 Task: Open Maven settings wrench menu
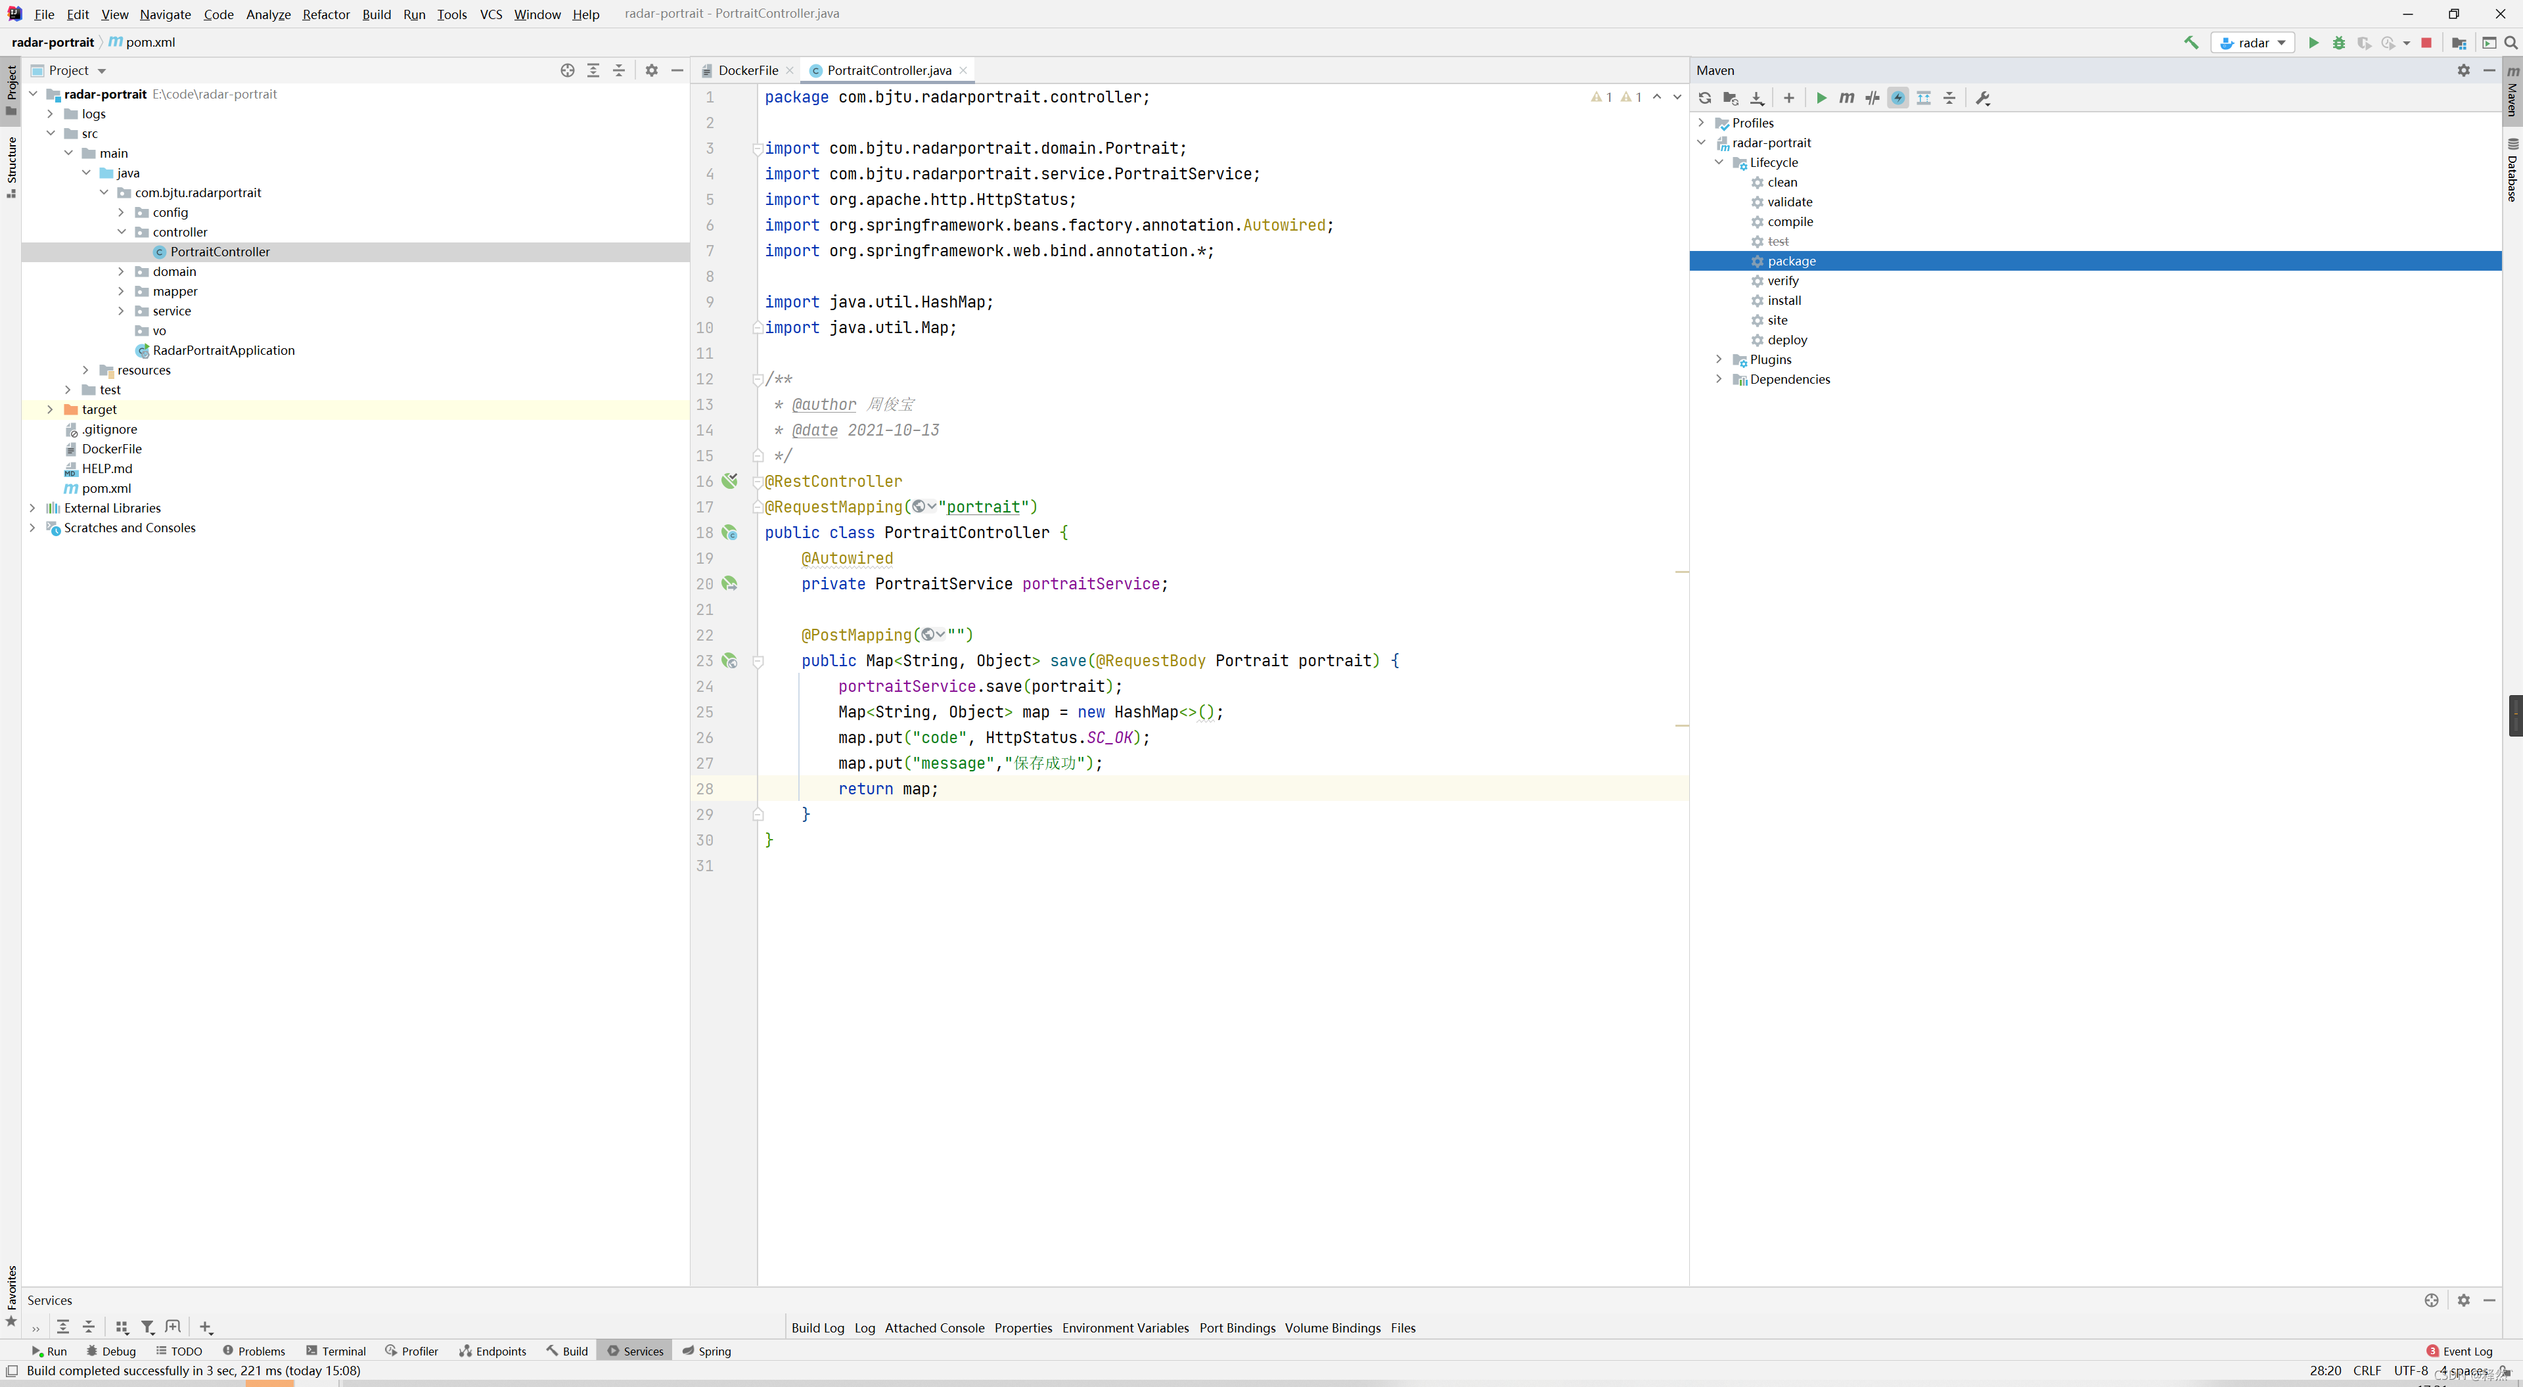tap(1984, 98)
